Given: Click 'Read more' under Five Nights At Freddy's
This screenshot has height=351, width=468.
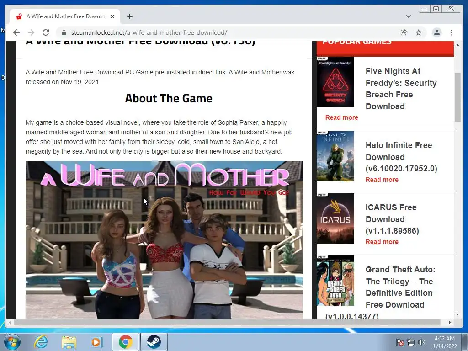Looking at the screenshot, I should point(342,117).
